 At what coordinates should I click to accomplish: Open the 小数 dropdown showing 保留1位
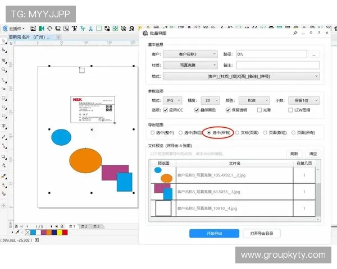pos(304,100)
